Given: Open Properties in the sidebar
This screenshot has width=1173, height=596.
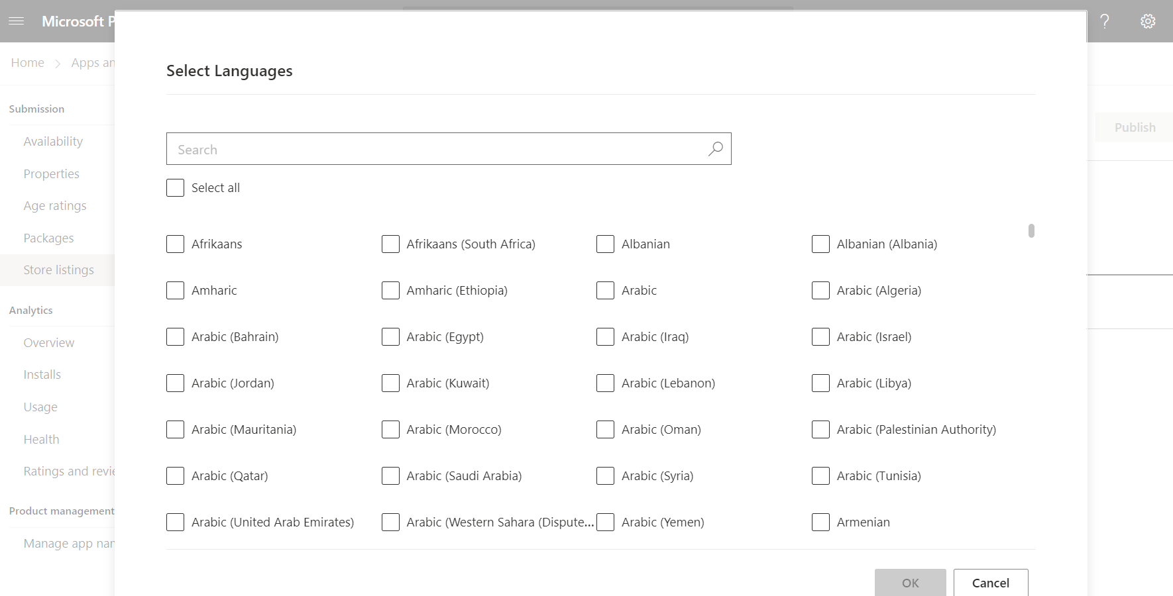Looking at the screenshot, I should (51, 174).
